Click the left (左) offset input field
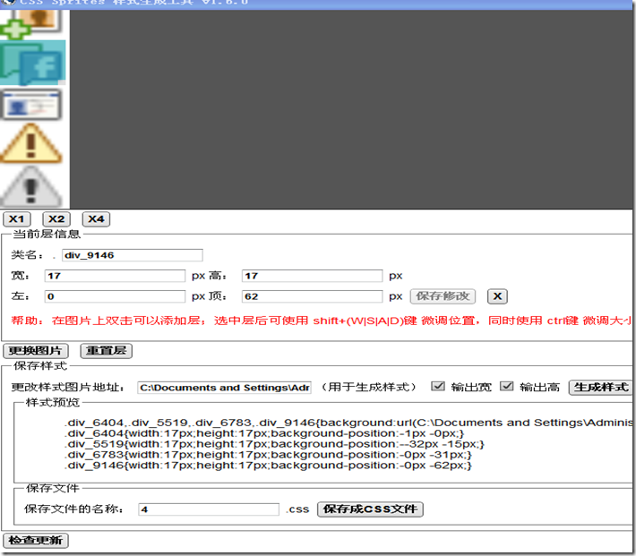 pos(115,296)
